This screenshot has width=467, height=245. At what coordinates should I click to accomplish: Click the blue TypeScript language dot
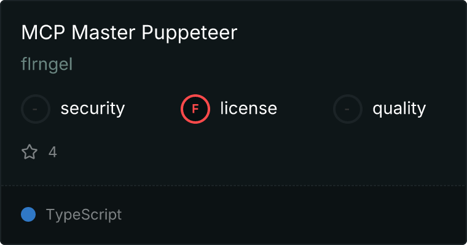[28, 214]
